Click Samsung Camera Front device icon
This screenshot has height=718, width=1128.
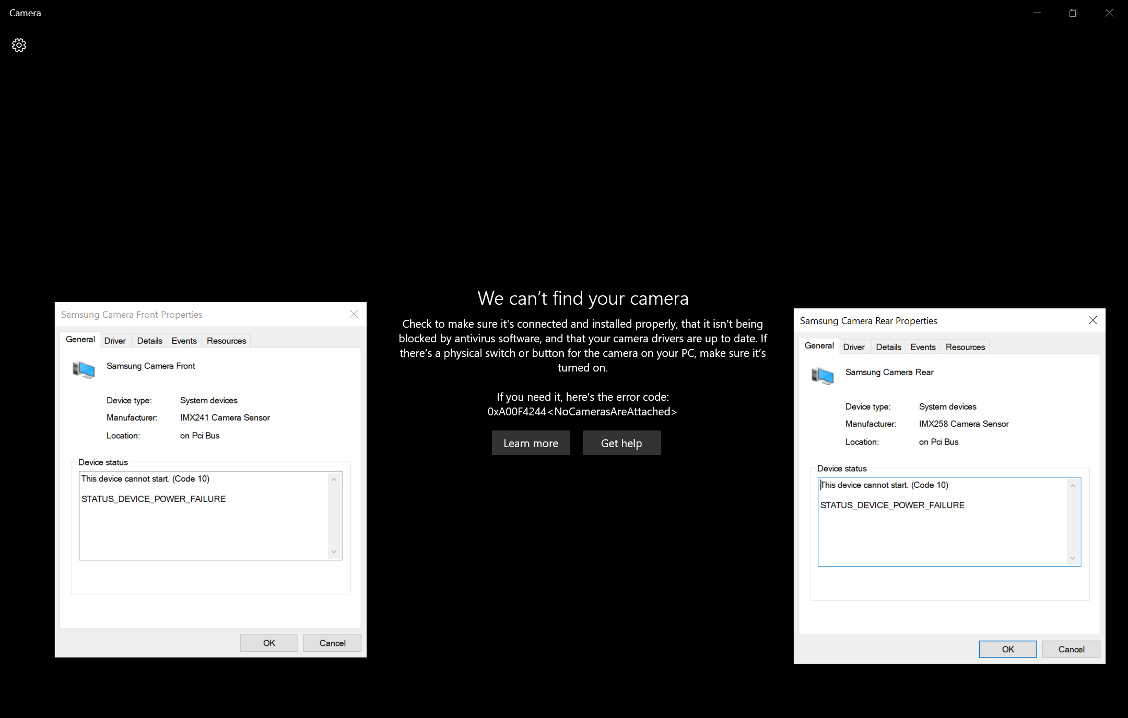click(x=84, y=369)
